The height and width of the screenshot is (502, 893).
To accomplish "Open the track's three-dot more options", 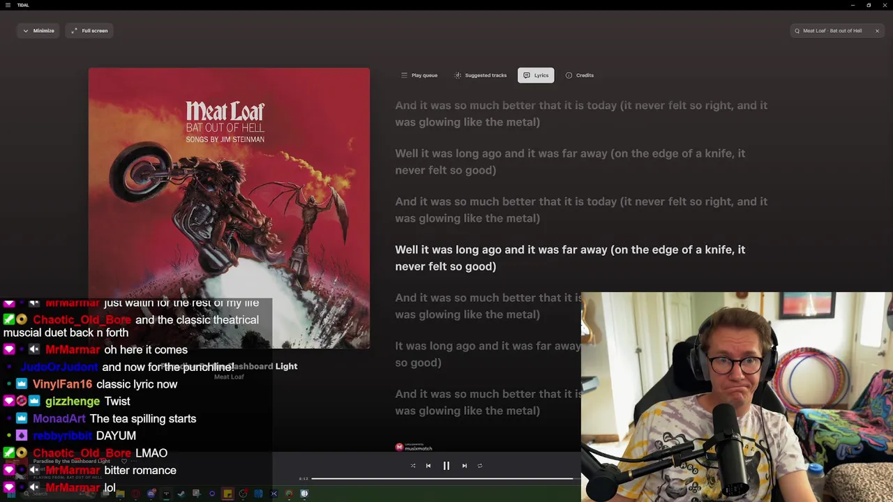I will (x=134, y=462).
